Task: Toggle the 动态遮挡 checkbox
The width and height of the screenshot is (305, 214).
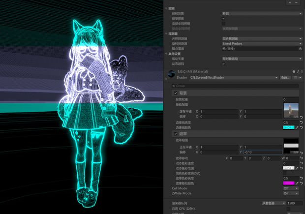Action: click(x=223, y=64)
